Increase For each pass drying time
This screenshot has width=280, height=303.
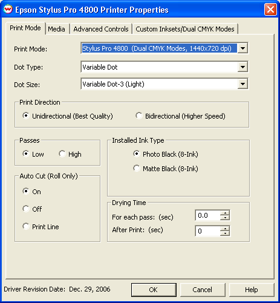click(x=225, y=213)
